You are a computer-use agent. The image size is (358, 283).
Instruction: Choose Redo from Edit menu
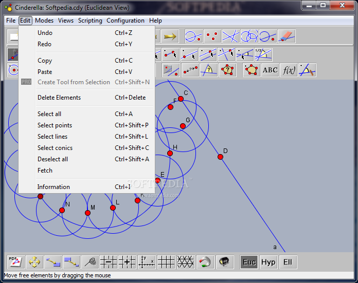point(86,44)
